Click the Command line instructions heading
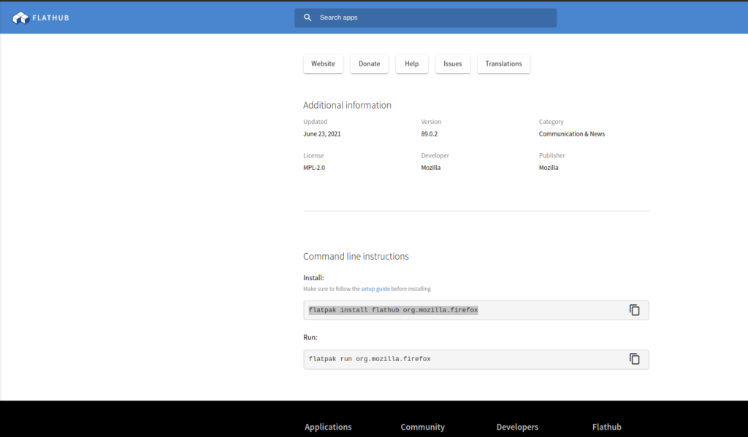 [356, 256]
